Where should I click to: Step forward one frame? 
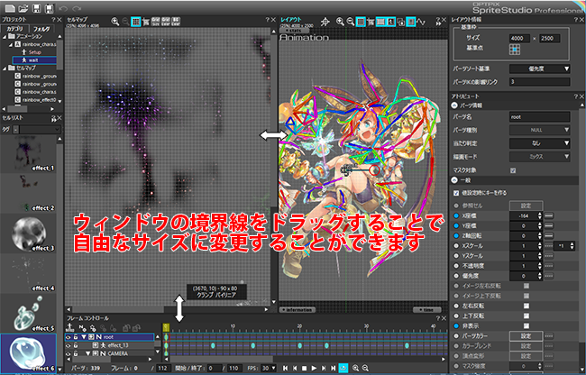324,368
